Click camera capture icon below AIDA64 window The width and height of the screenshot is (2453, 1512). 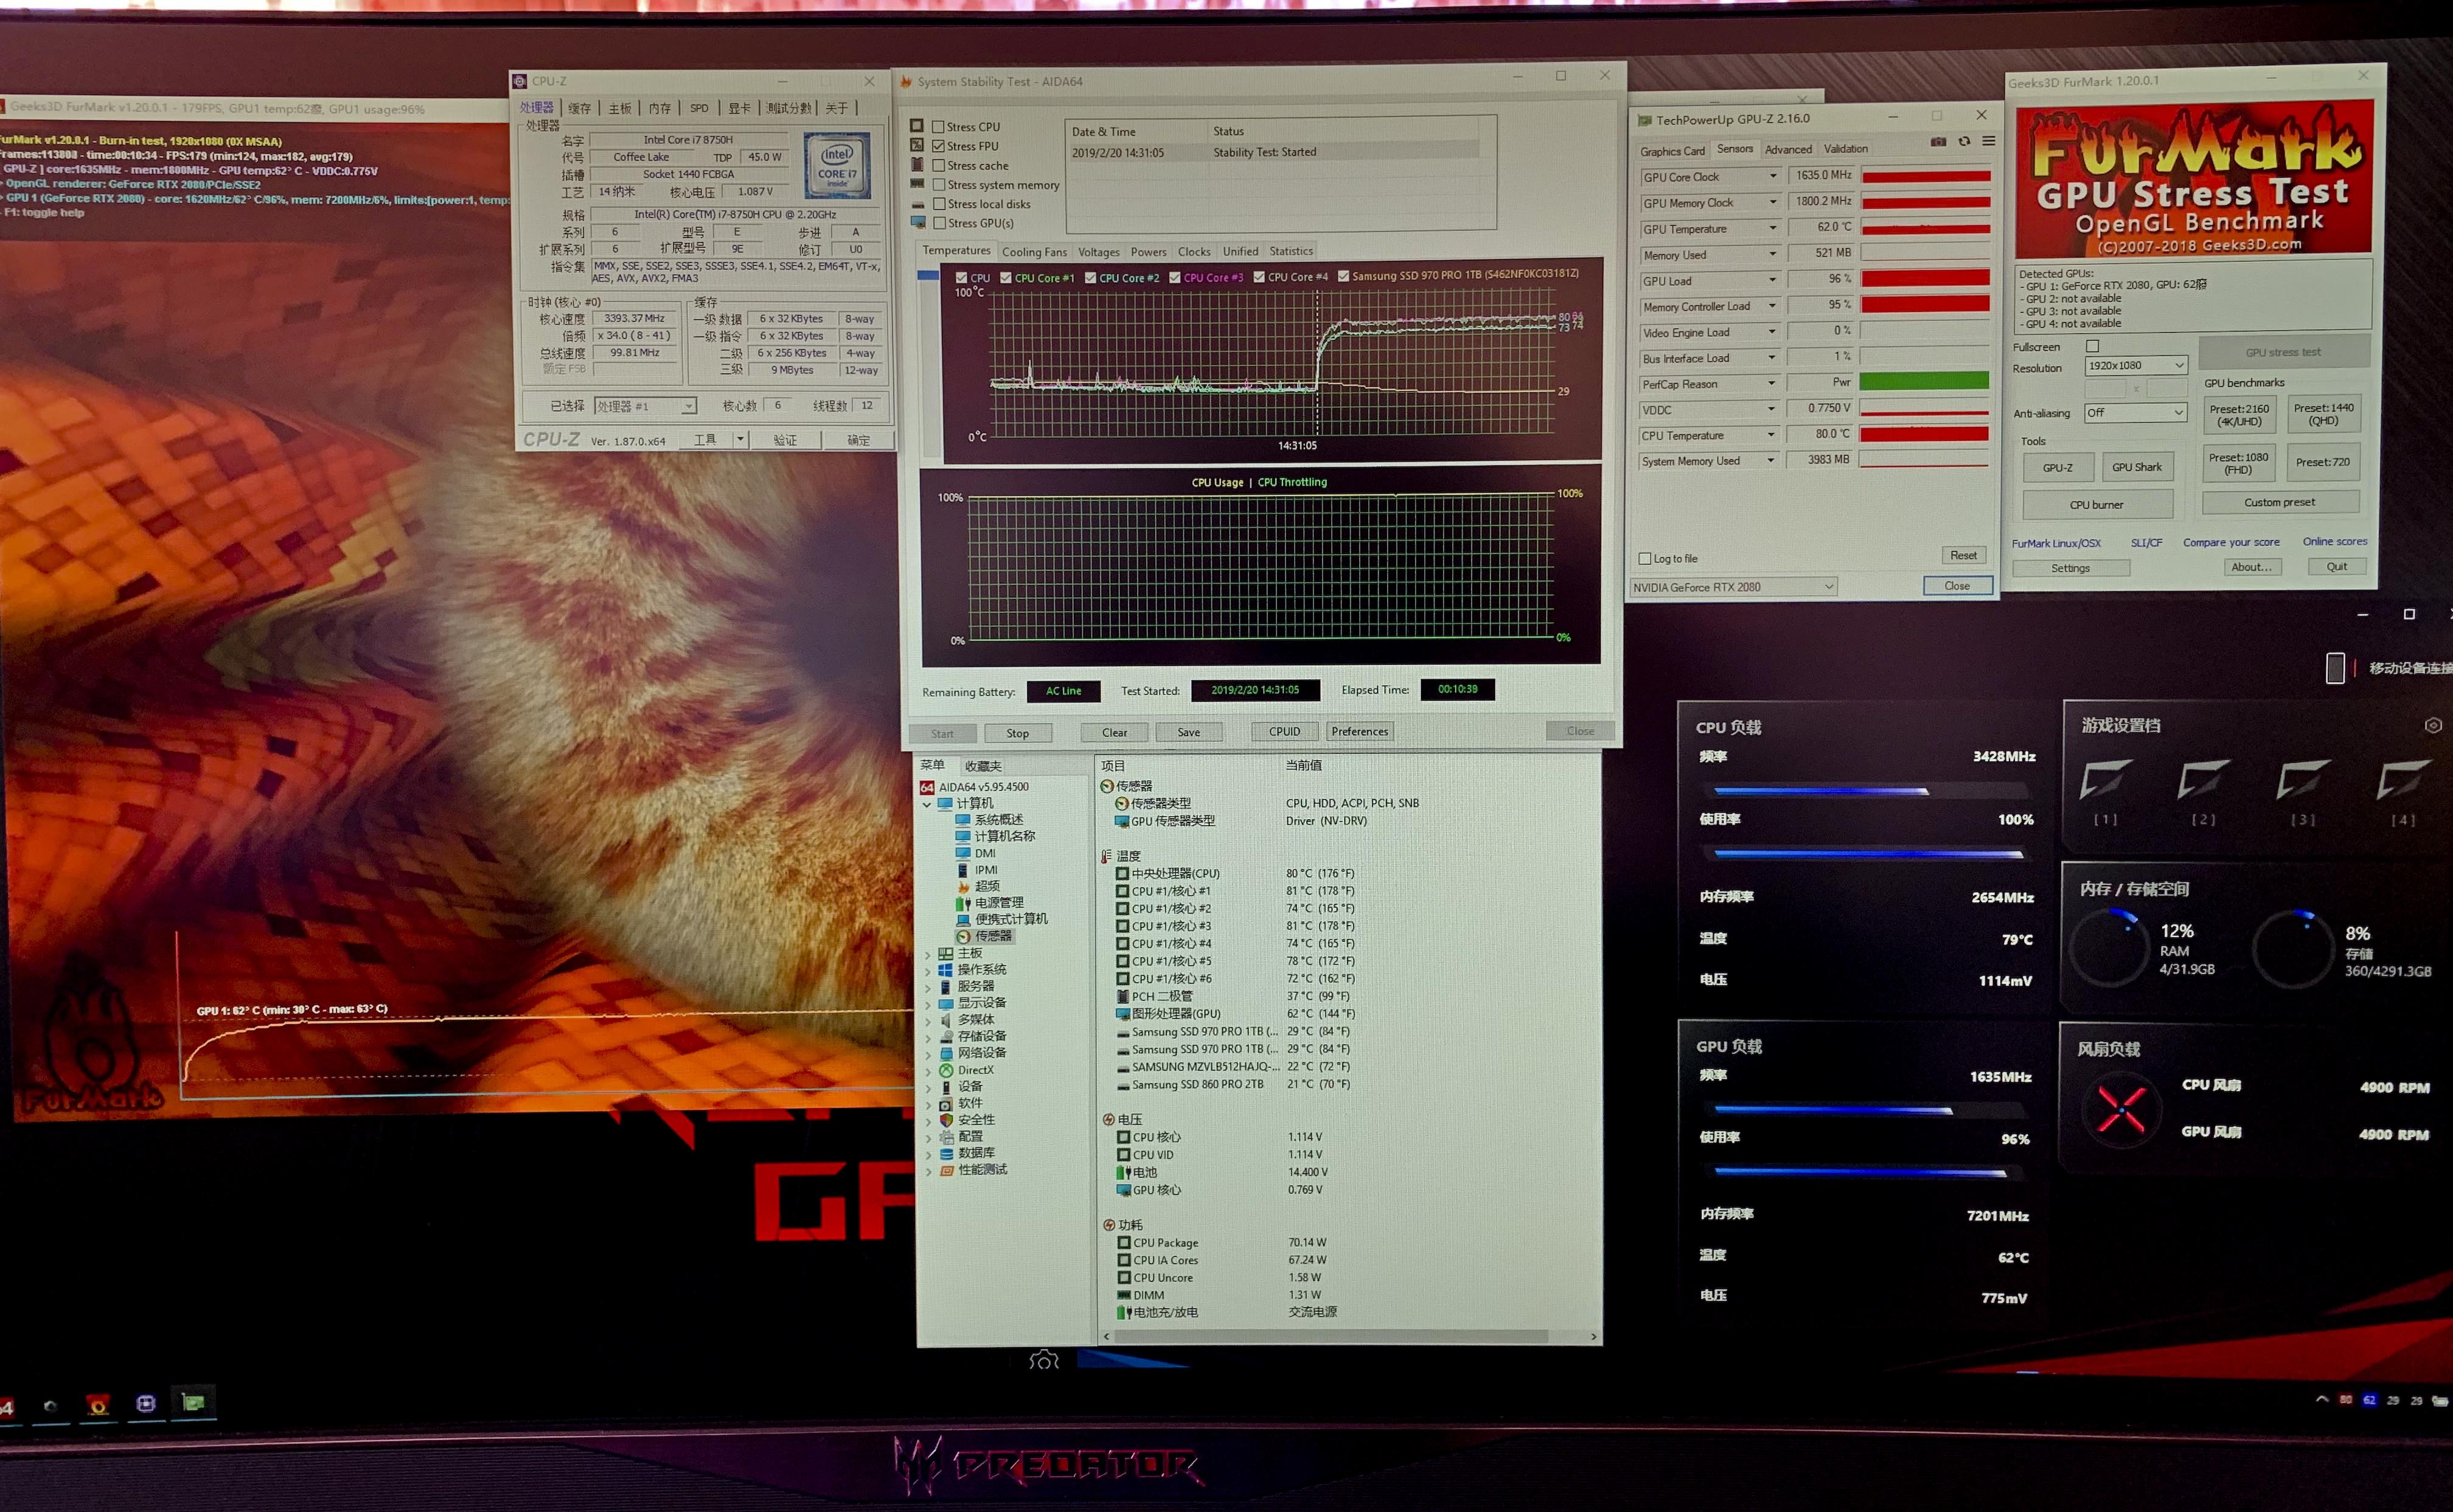click(1044, 1360)
